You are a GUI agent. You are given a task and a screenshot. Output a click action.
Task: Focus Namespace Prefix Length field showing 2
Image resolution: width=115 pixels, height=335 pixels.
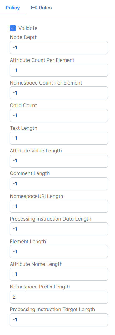point(59,297)
